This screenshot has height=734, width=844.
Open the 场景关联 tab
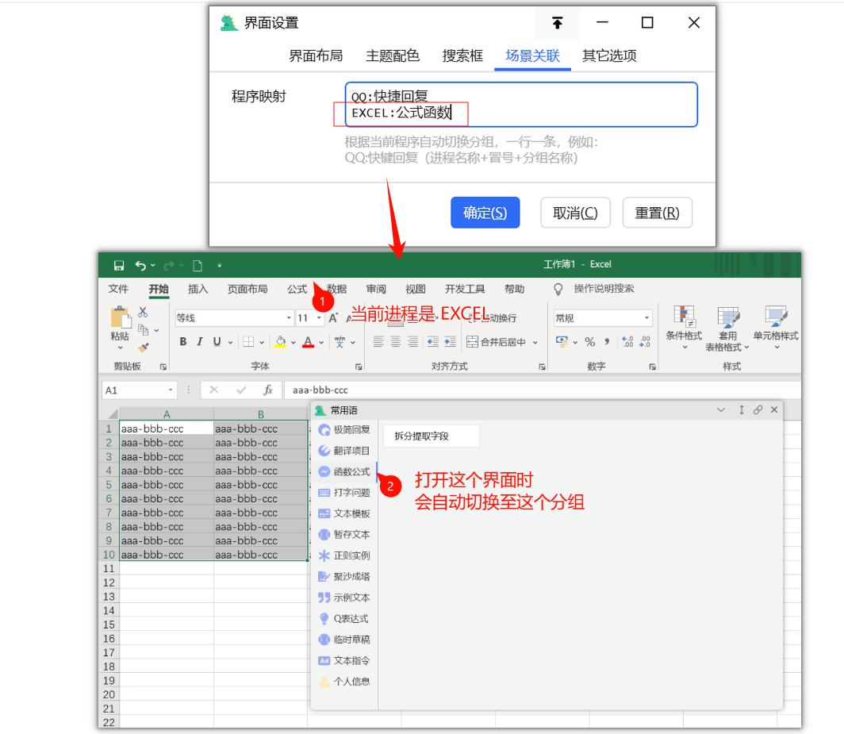point(532,56)
